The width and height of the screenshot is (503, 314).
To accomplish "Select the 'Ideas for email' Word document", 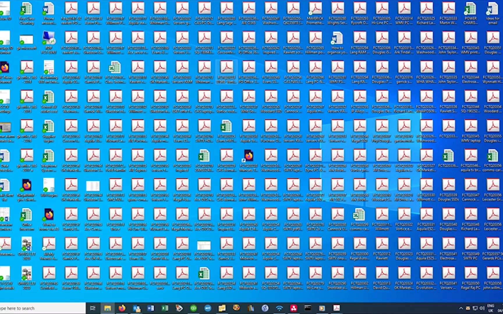I will (x=493, y=13).
